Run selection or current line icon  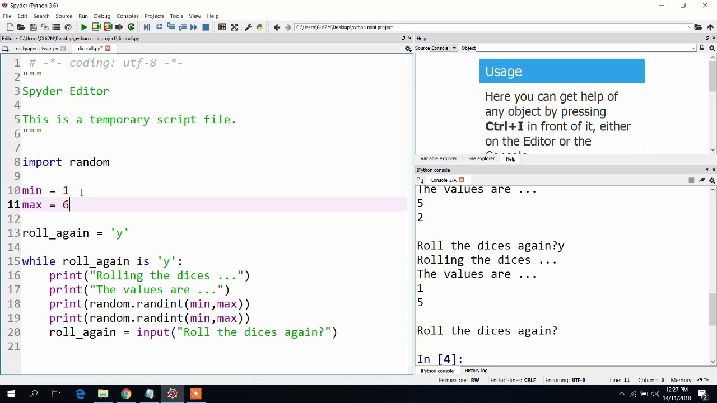[x=119, y=27]
